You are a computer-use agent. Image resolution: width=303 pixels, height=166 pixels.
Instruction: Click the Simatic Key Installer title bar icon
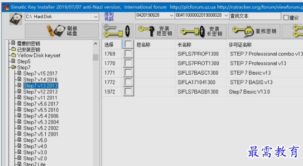point(6,7)
